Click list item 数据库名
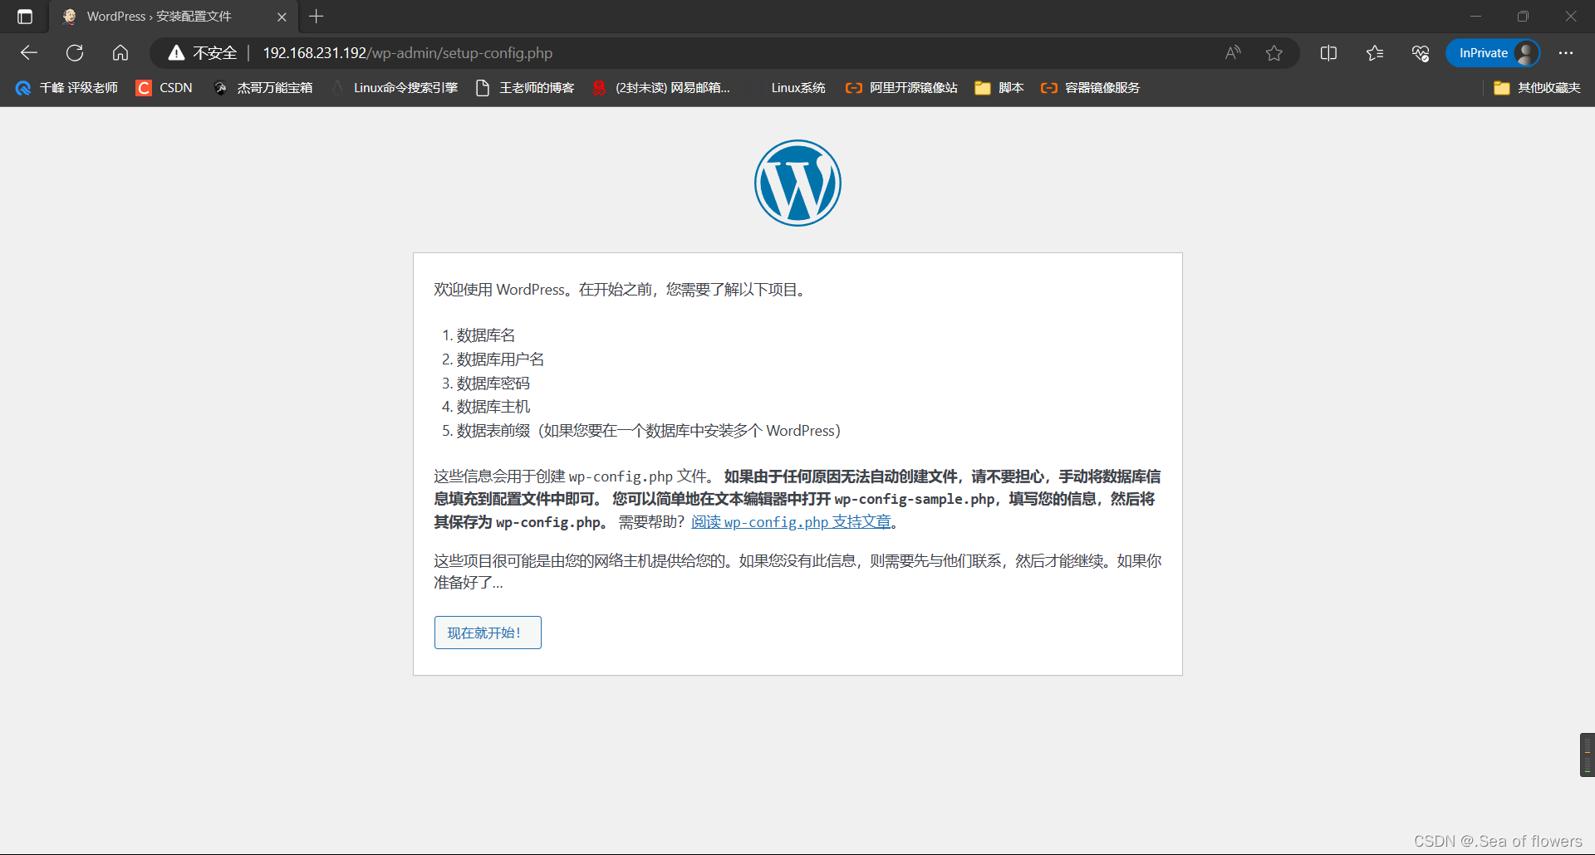1595x855 pixels. coord(486,335)
